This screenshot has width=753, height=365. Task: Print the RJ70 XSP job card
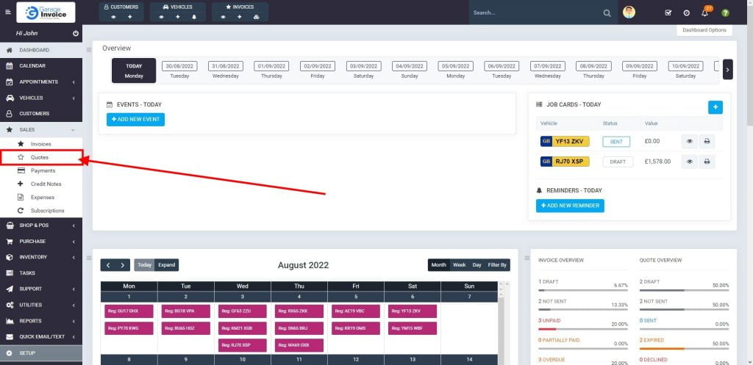(706, 162)
